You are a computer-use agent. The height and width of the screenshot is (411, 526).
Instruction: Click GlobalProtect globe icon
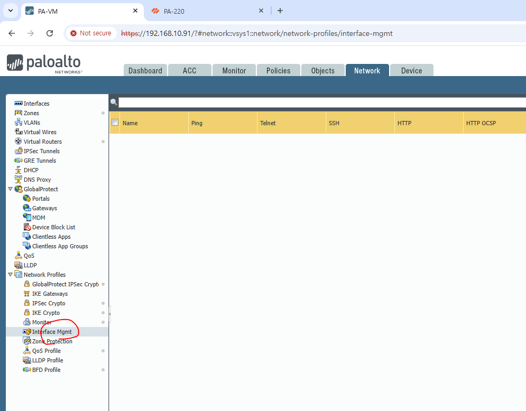pyautogui.click(x=18, y=189)
